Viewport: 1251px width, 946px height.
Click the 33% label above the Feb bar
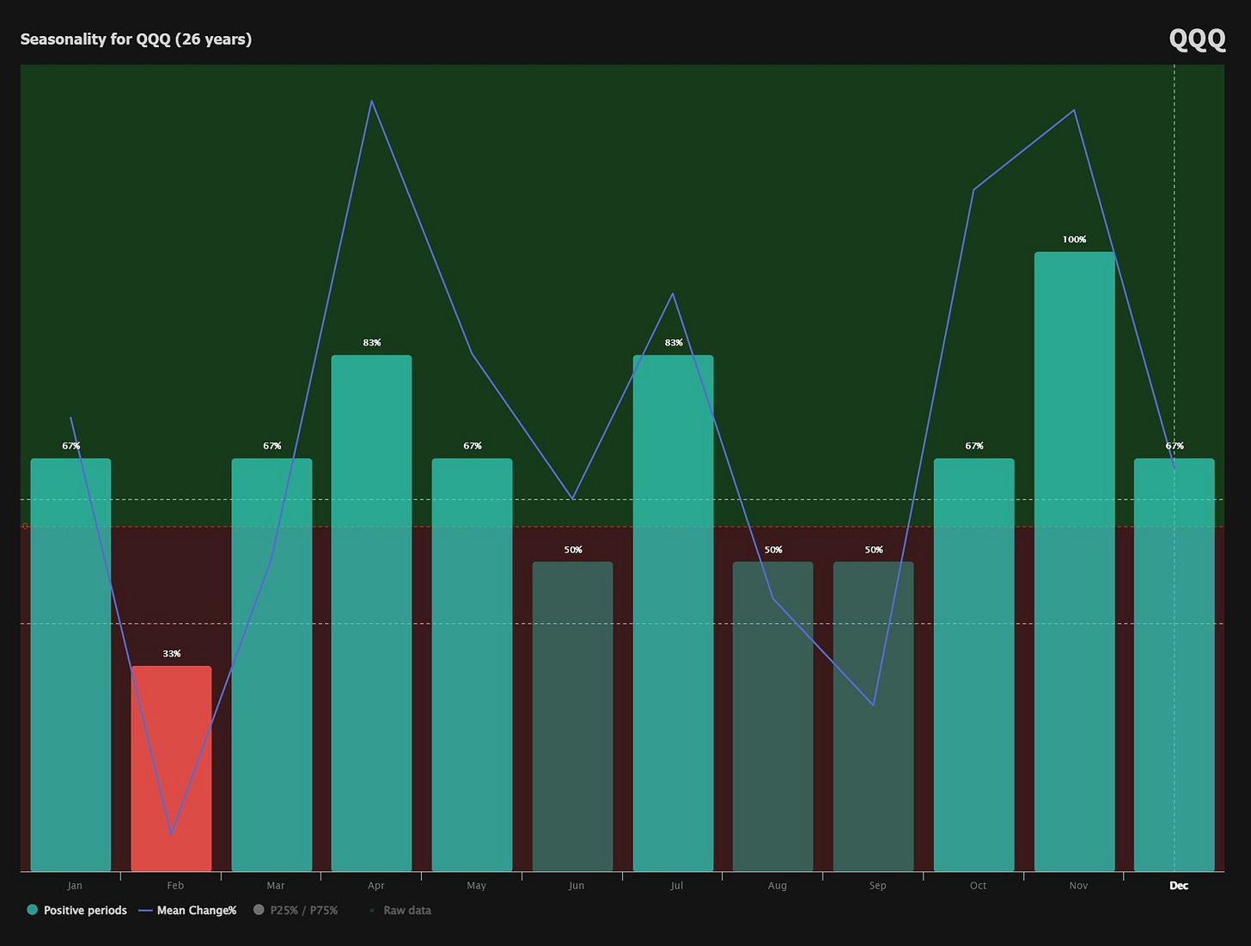click(172, 654)
